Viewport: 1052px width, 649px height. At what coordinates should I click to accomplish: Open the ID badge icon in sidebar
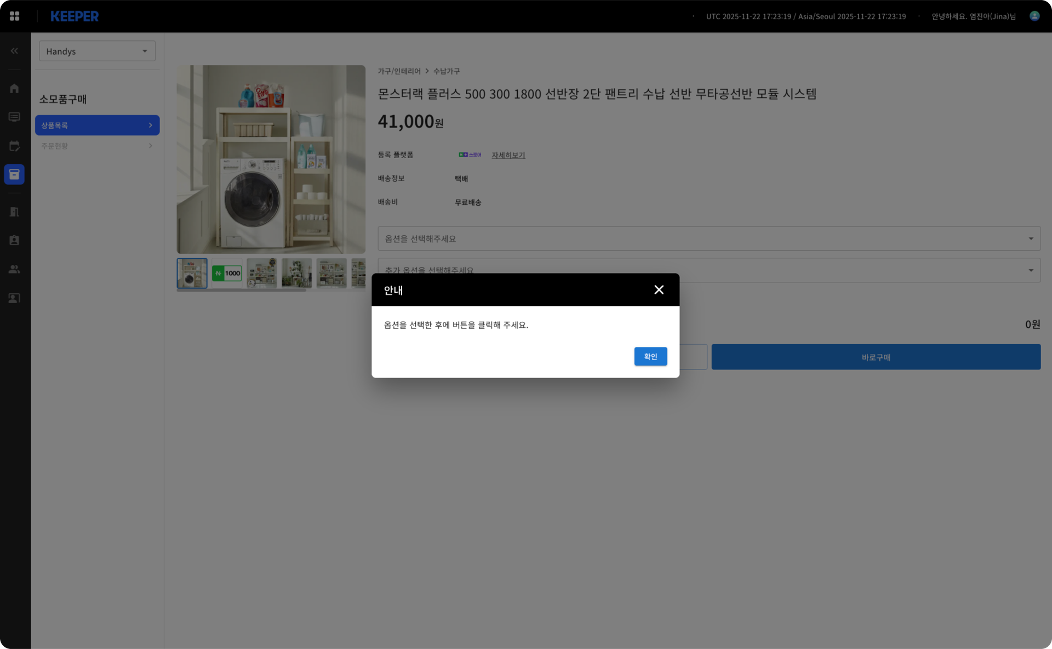pos(14,240)
